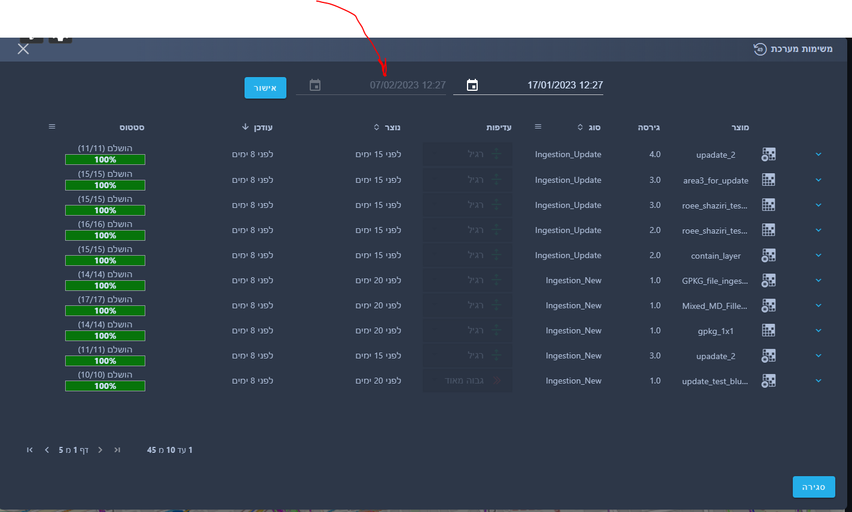Toggle sorting on the נוצר column
The image size is (852, 512).
click(x=375, y=127)
